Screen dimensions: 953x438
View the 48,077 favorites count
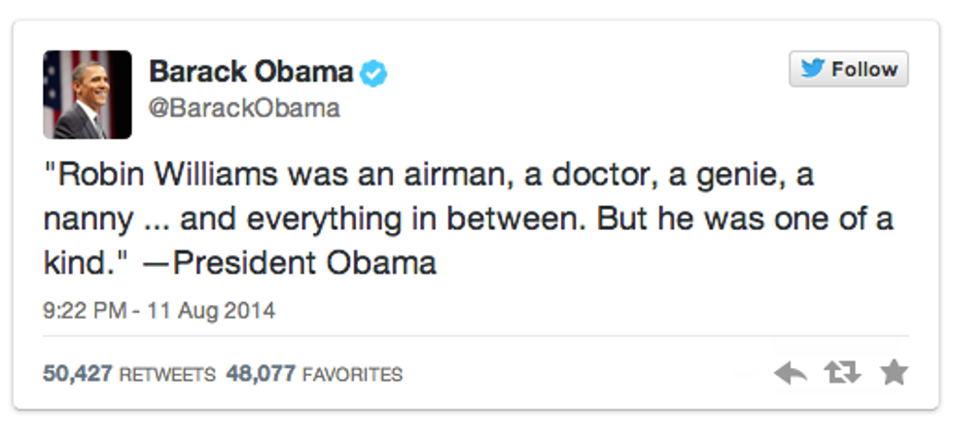click(261, 374)
